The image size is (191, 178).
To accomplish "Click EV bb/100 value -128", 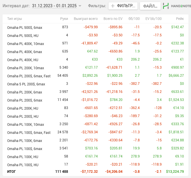I will coord(158,108).
